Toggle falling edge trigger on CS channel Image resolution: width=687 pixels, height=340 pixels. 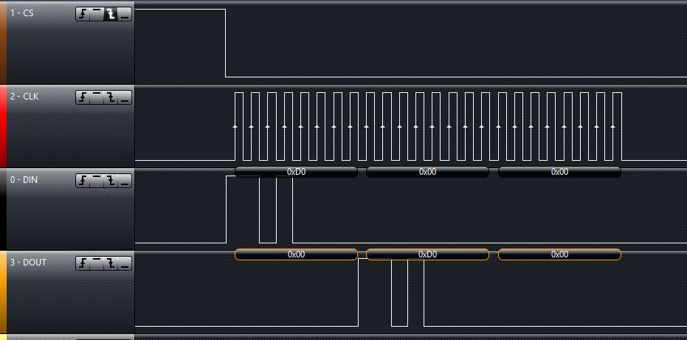pos(111,15)
